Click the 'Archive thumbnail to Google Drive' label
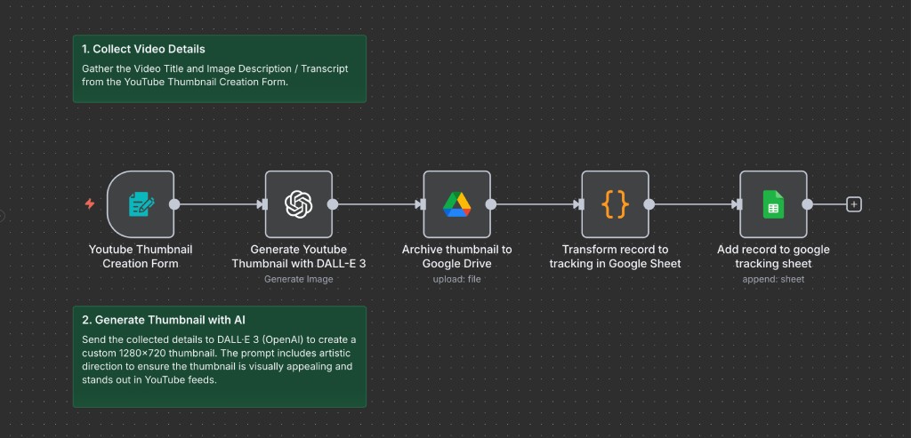 click(x=456, y=257)
